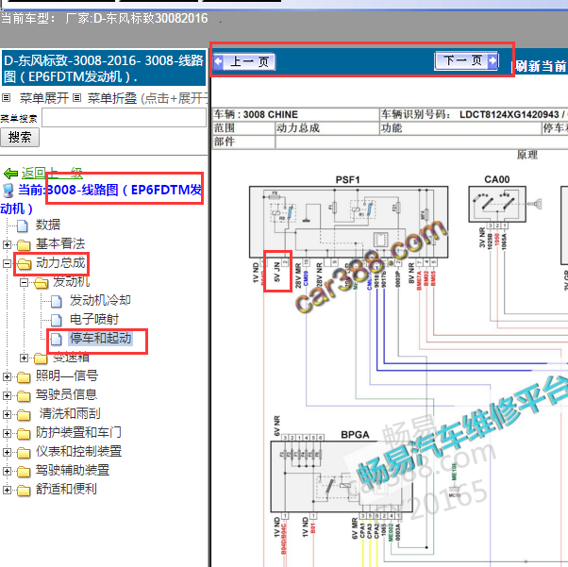
Task: Select 仪表和控制装置 tree label
Action: coord(78,451)
